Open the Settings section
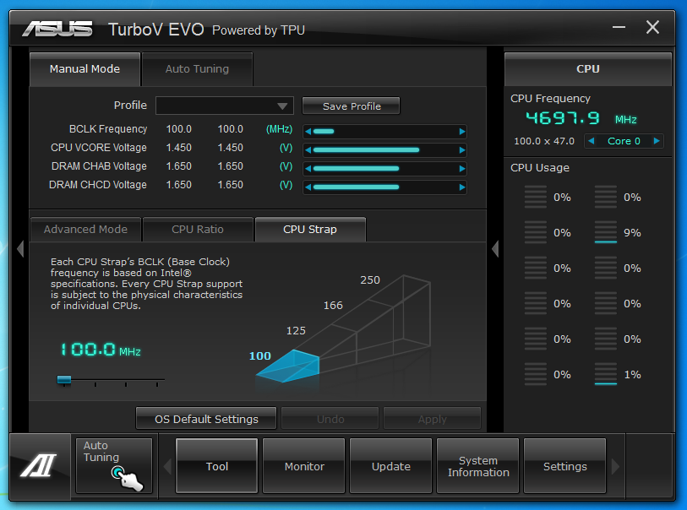The image size is (687, 510). pyautogui.click(x=564, y=466)
